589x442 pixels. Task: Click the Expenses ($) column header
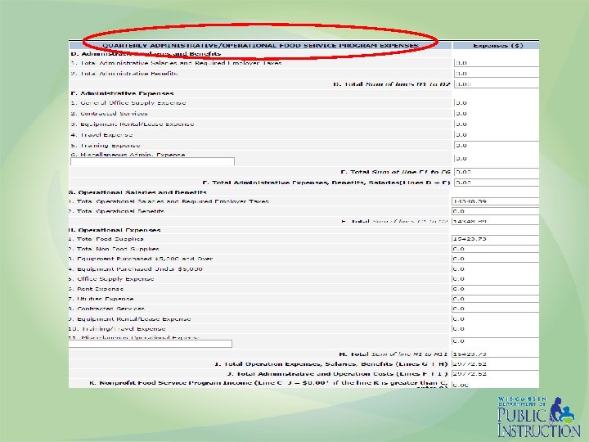click(497, 46)
